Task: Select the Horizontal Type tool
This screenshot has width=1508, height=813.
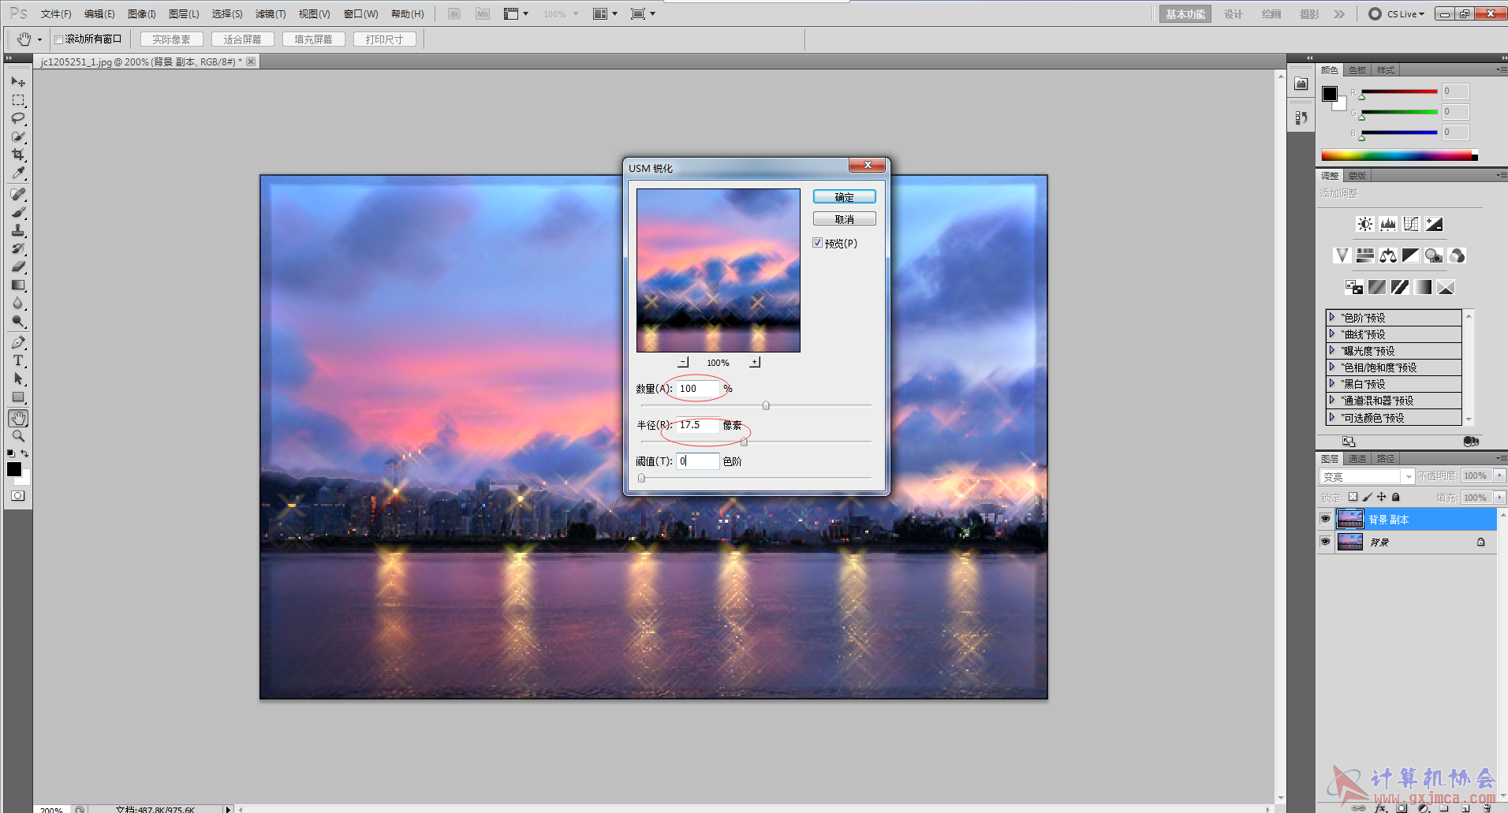Action: tap(18, 360)
